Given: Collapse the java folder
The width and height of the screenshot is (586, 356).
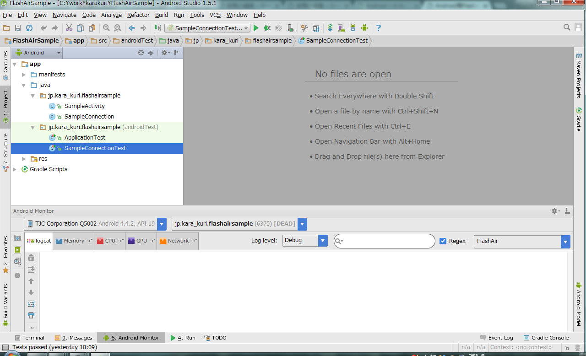Looking at the screenshot, I should (24, 85).
